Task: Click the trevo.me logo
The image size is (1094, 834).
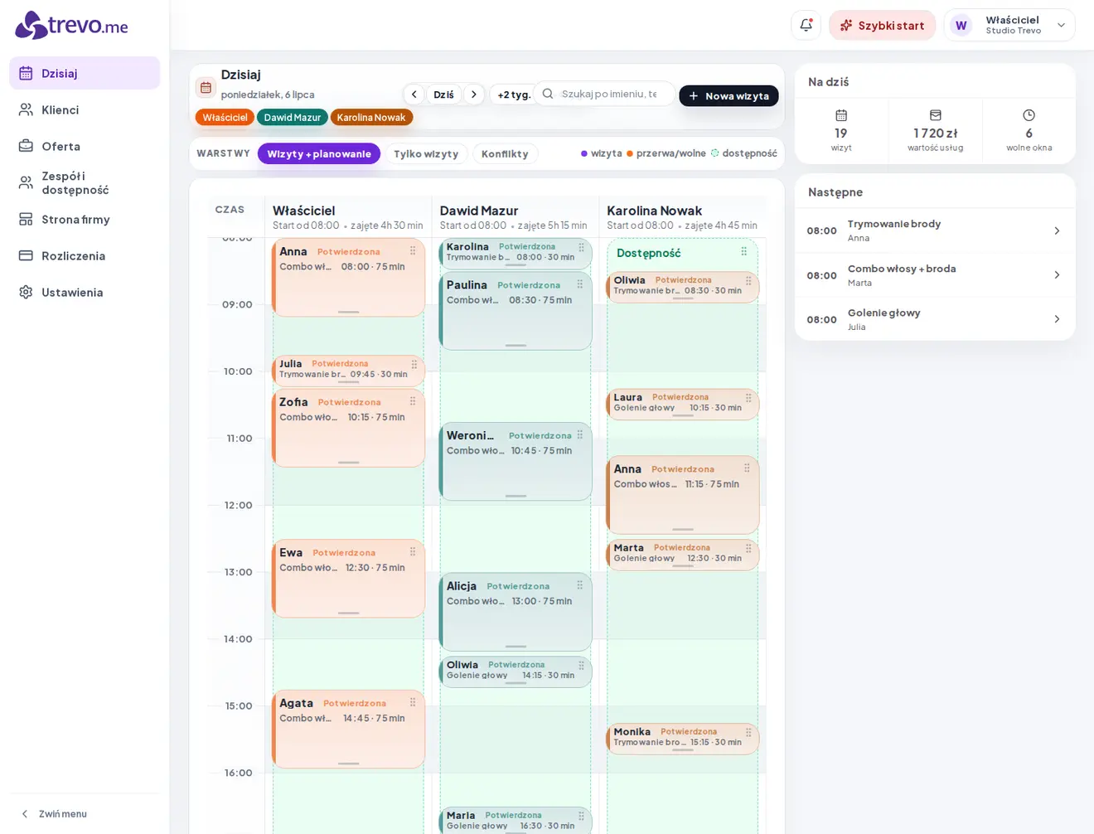Action: point(71,26)
